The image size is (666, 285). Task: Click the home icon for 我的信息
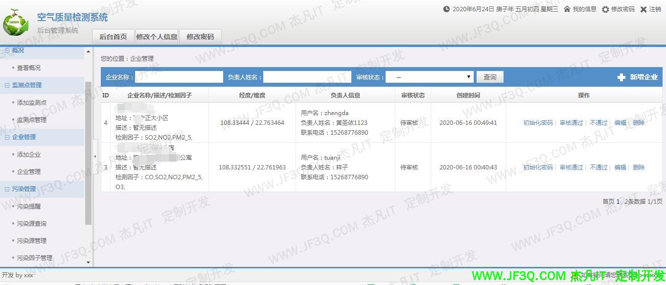coord(567,9)
